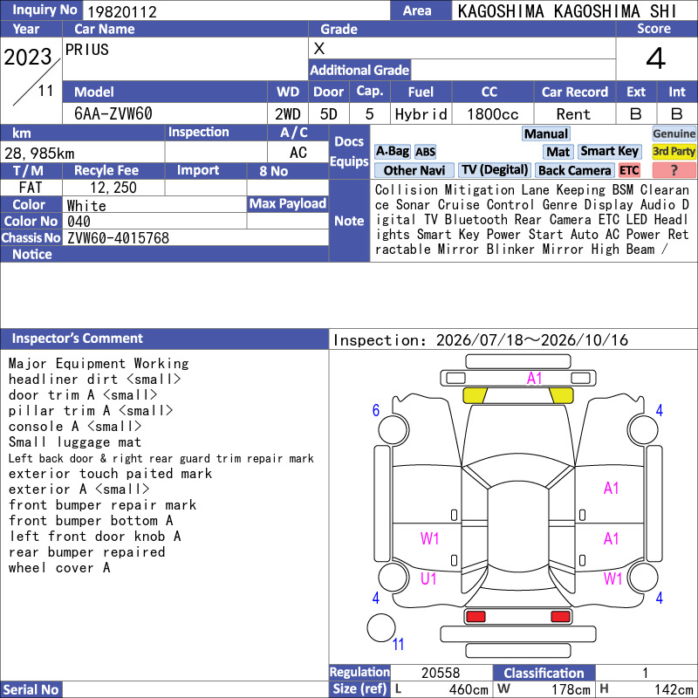Click the Smart Key badge

(609, 152)
